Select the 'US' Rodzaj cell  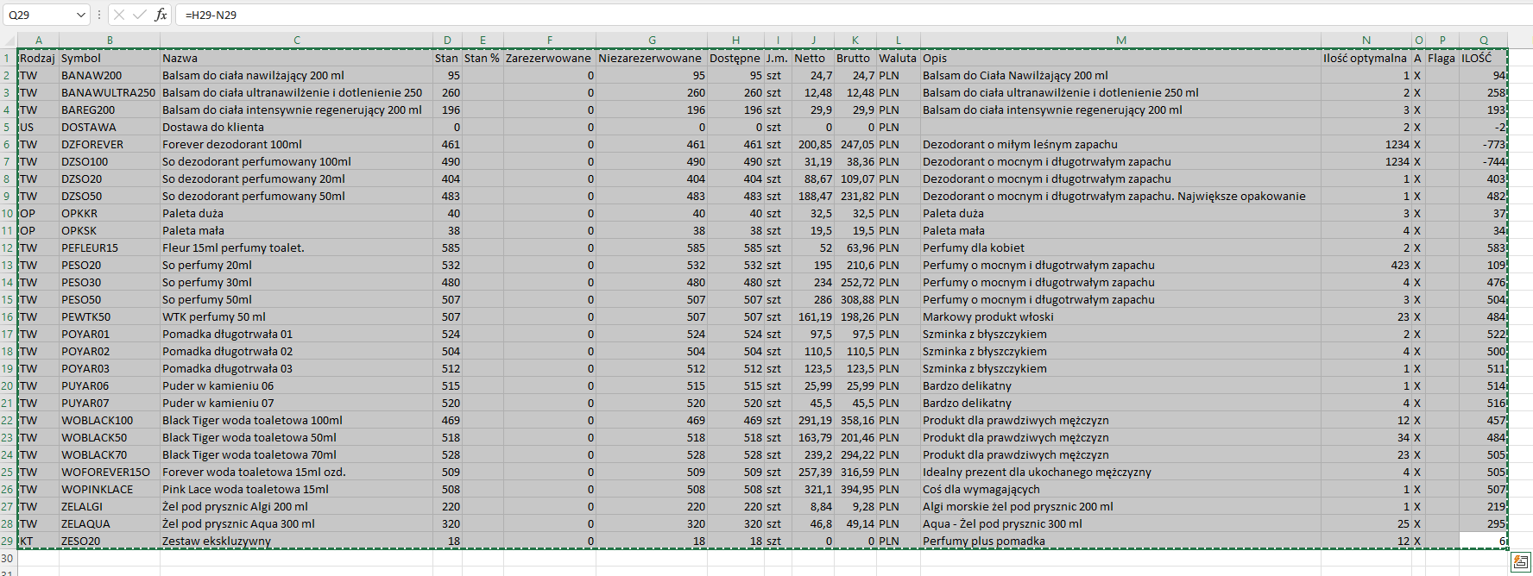tap(38, 127)
